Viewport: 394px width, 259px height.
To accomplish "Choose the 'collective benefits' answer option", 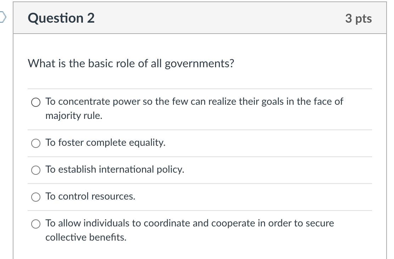I will (x=35, y=224).
